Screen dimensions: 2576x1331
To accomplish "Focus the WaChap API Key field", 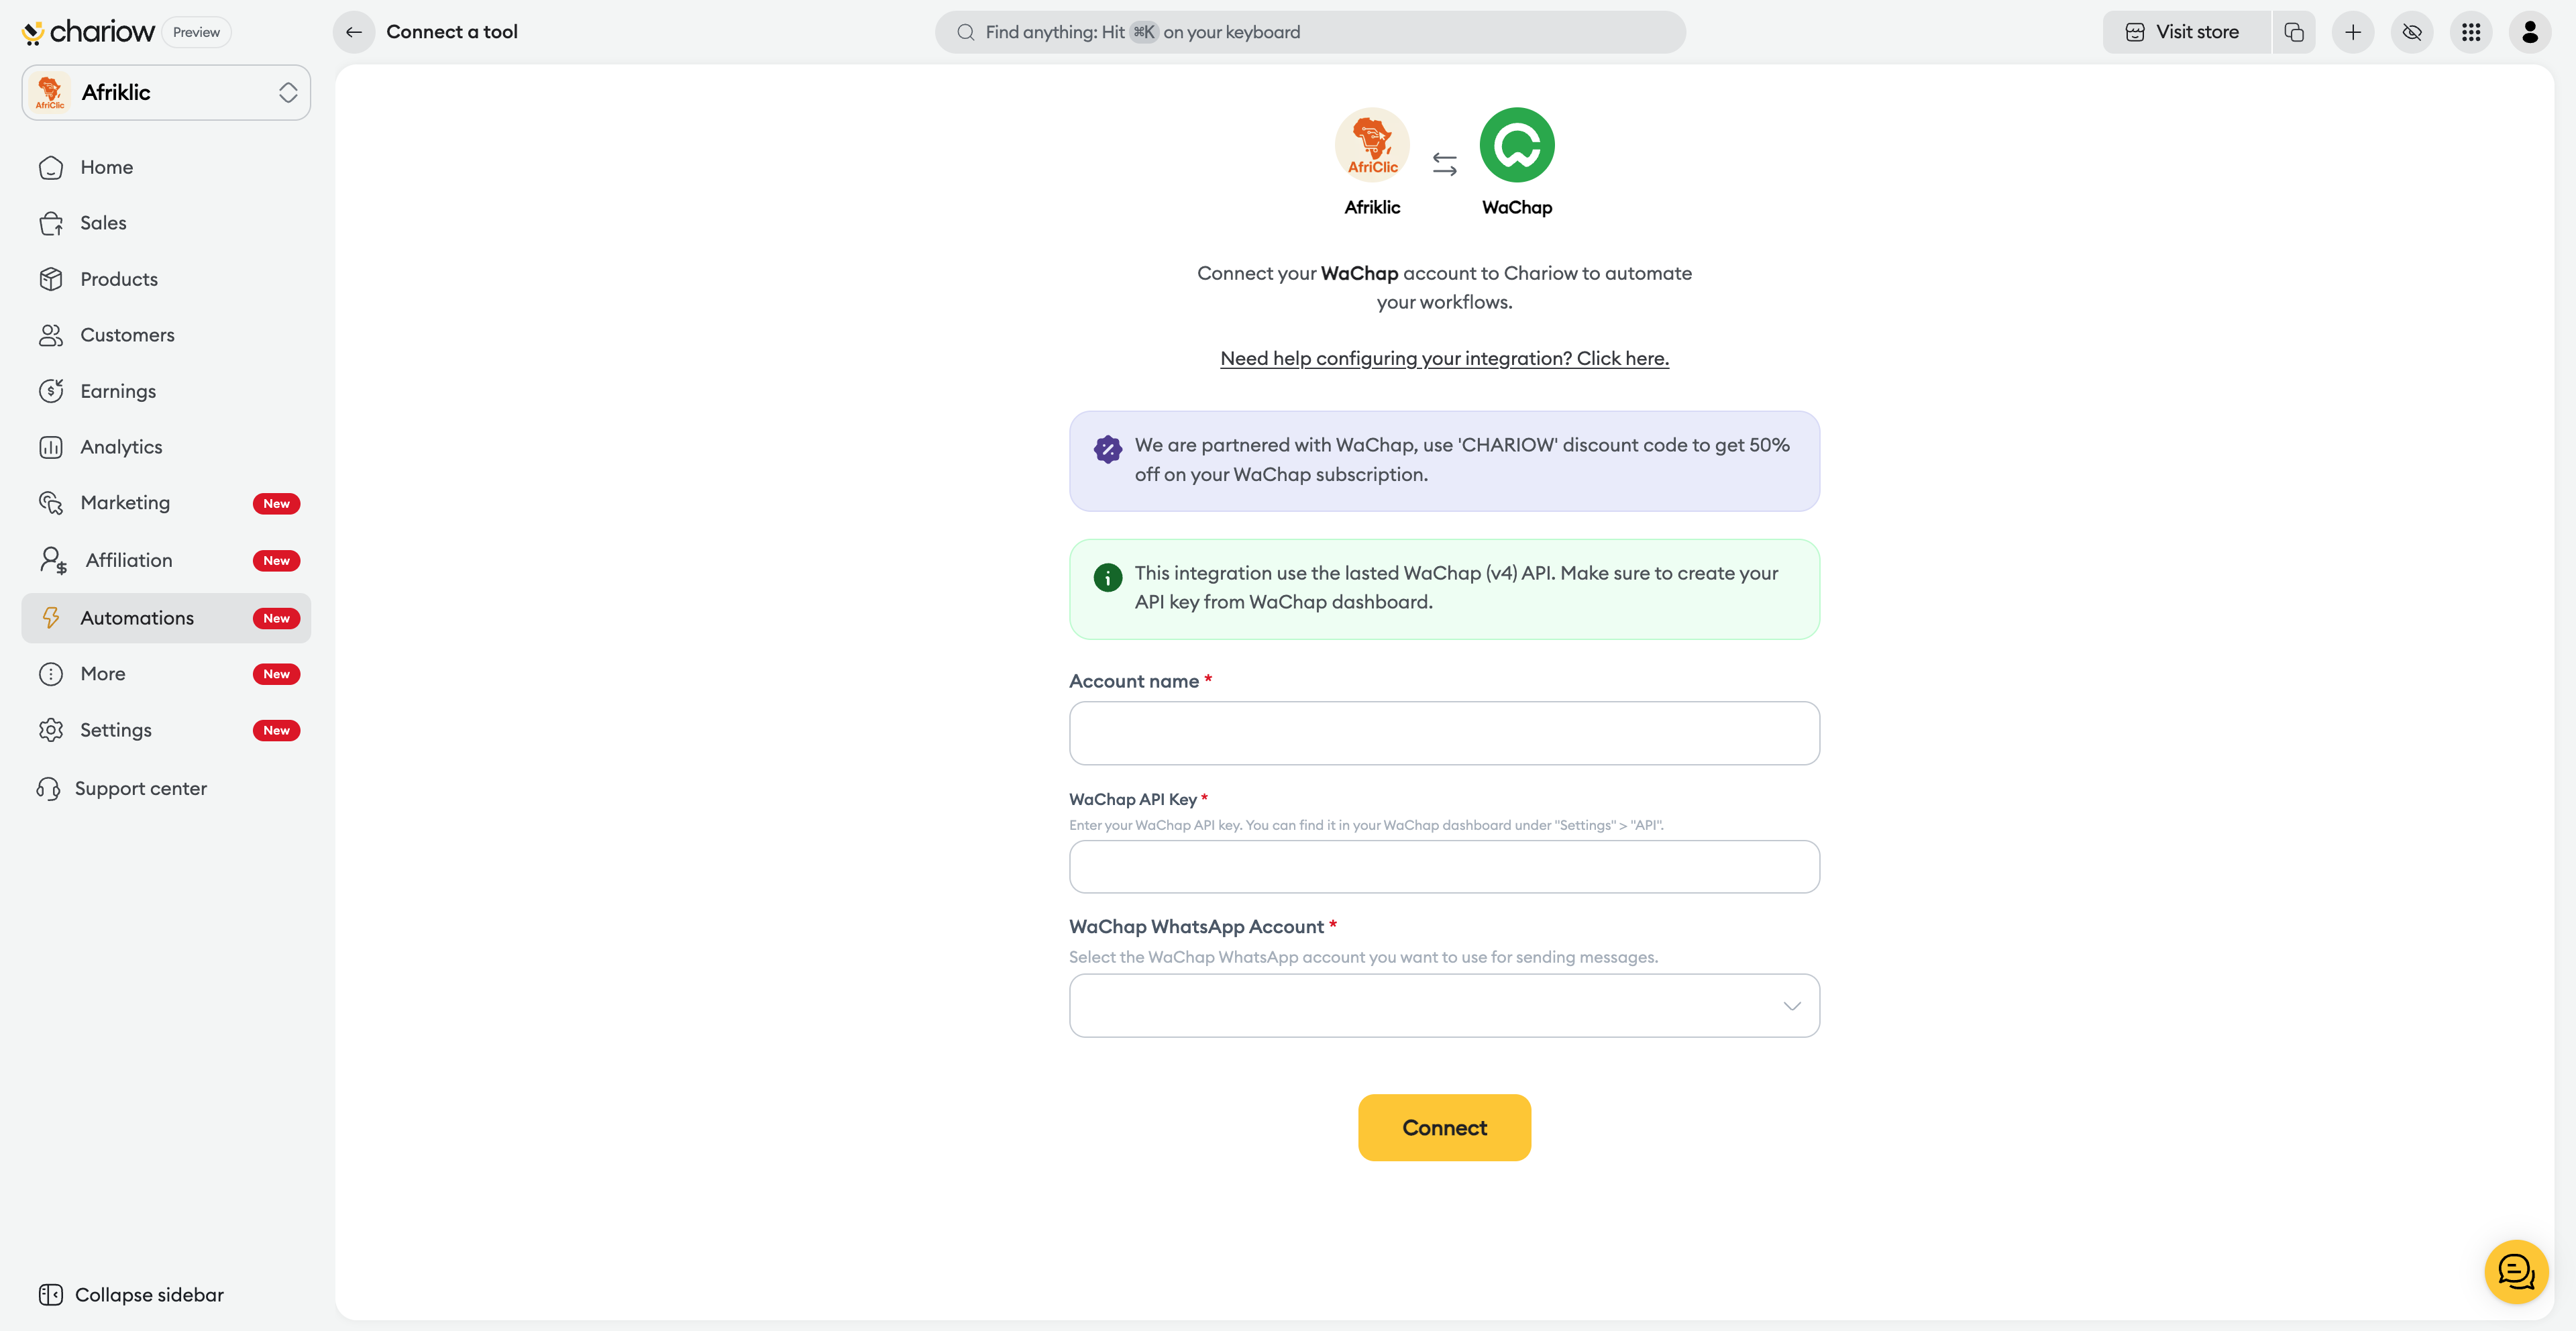I will [1443, 866].
